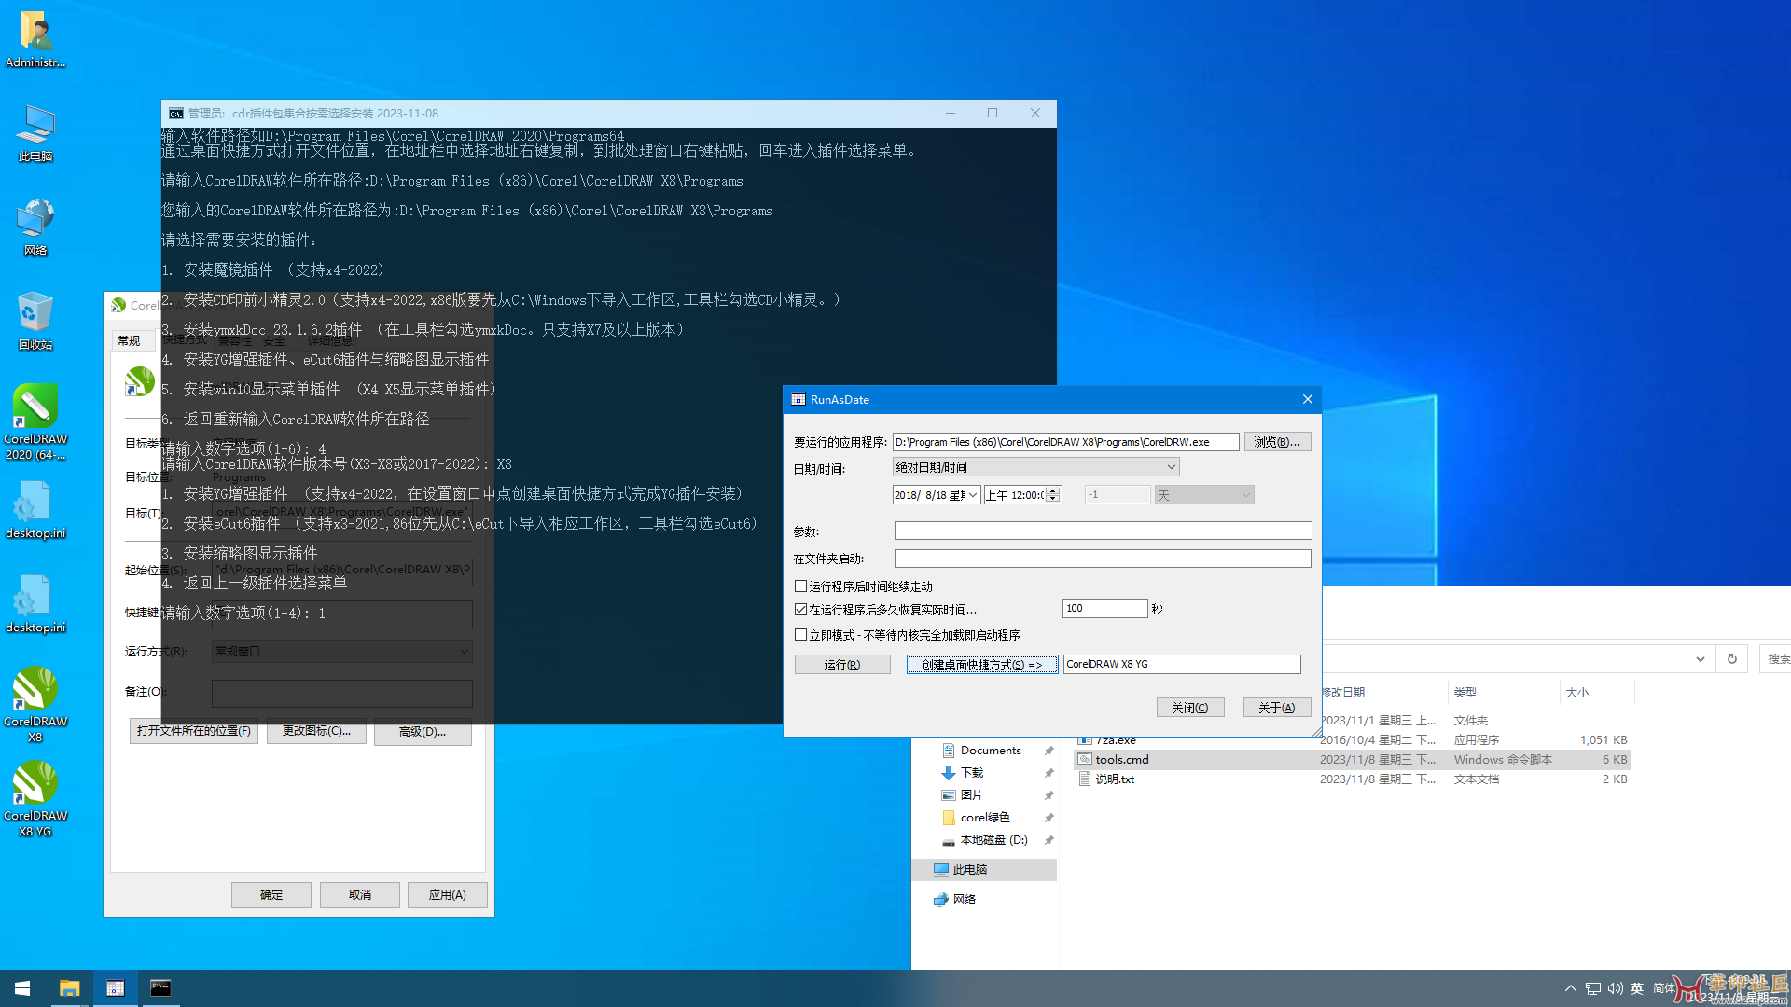
Task: Click the network icon in system tray
Action: [1593, 988]
